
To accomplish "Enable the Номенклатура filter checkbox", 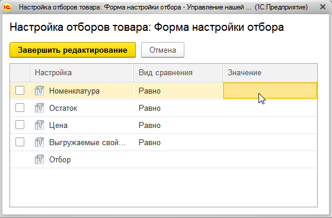I will (x=20, y=91).
